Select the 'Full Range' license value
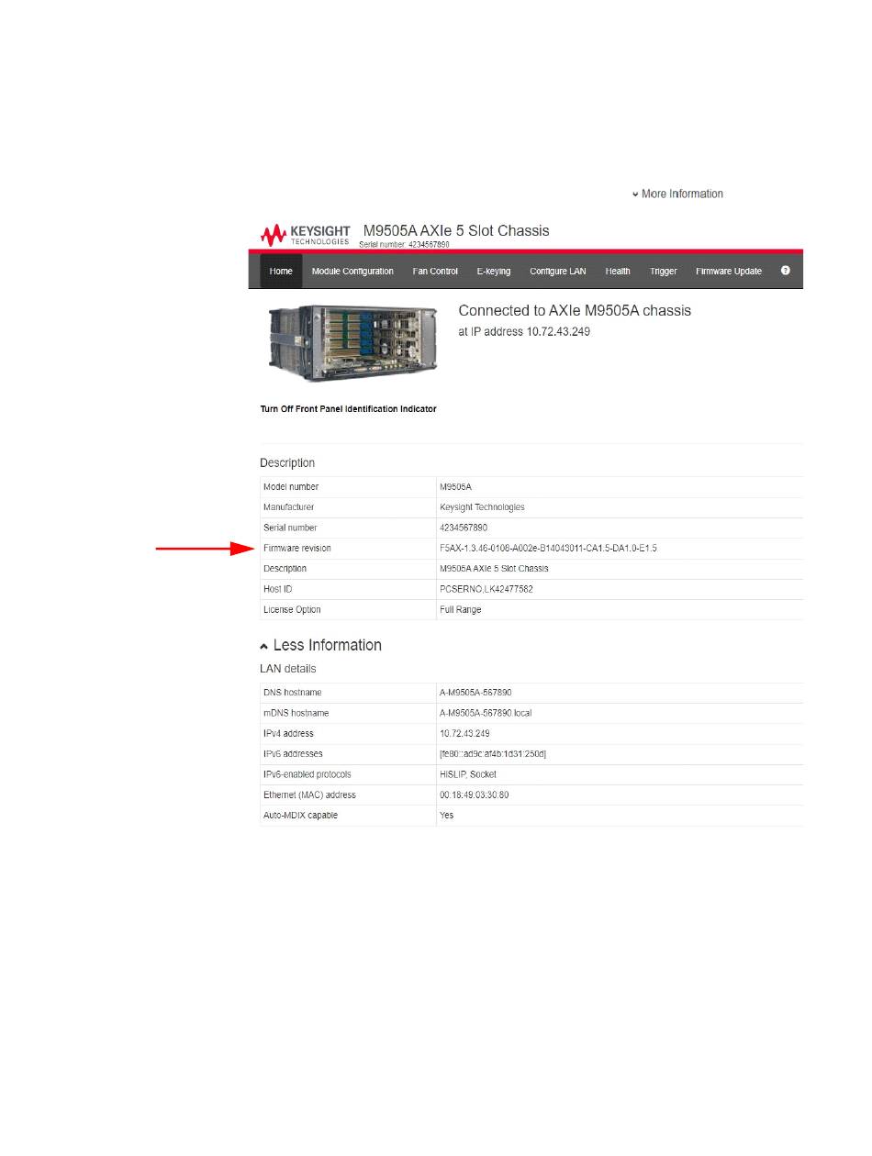Viewport: 872px width, 1156px height. pos(461,610)
